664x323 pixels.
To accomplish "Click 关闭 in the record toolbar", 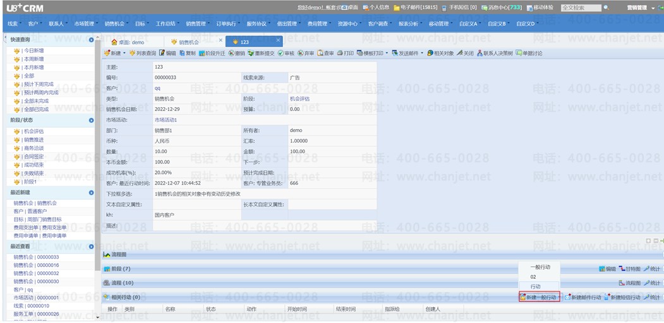I will tap(466, 53).
